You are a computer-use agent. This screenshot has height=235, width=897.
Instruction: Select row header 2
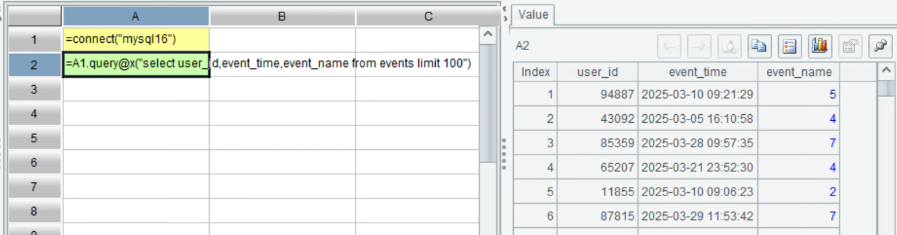pyautogui.click(x=34, y=64)
